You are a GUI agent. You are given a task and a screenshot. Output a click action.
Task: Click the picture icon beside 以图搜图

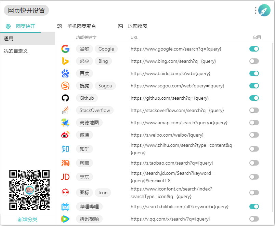point(120,26)
